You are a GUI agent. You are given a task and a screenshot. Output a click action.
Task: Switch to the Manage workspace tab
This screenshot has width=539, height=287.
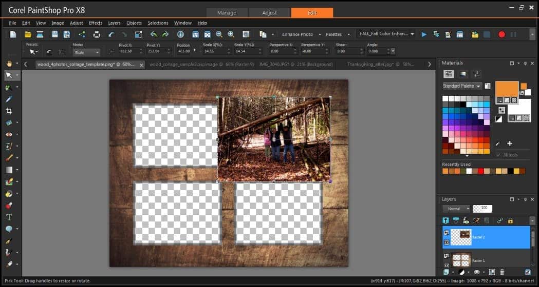pyautogui.click(x=227, y=13)
